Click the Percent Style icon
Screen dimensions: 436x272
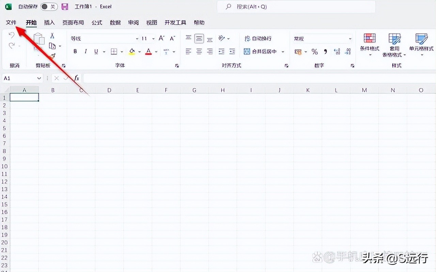click(x=315, y=51)
